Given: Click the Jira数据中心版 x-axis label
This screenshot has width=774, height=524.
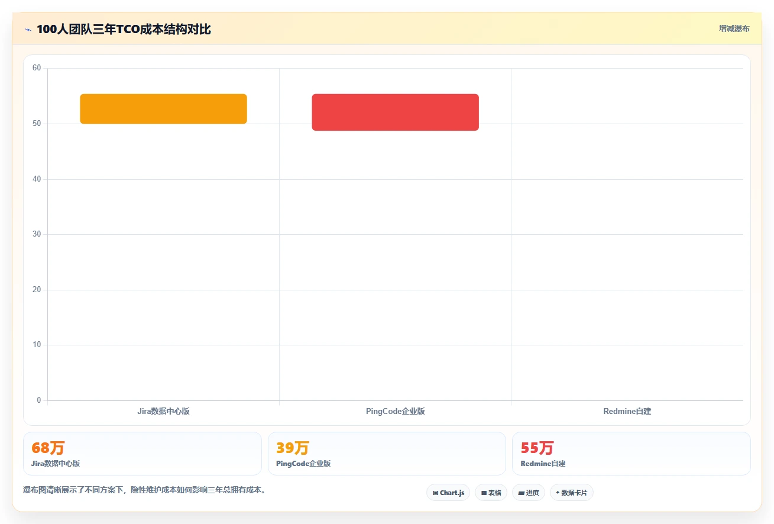Looking at the screenshot, I should coord(163,411).
